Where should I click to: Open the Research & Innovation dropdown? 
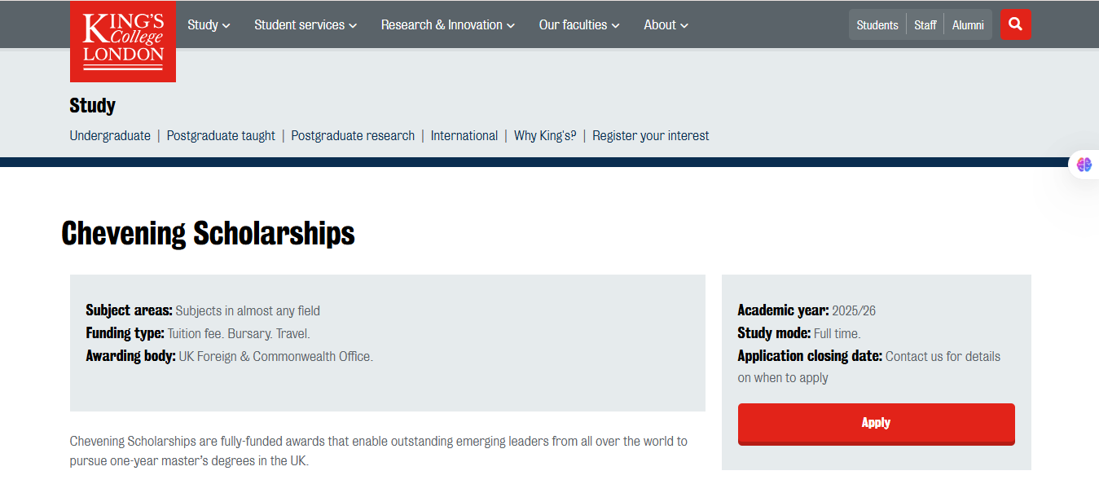[447, 25]
